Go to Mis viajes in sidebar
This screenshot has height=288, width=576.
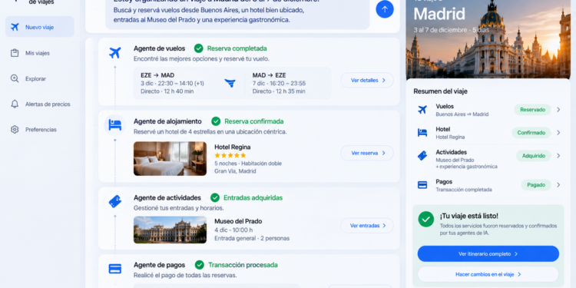tap(37, 53)
